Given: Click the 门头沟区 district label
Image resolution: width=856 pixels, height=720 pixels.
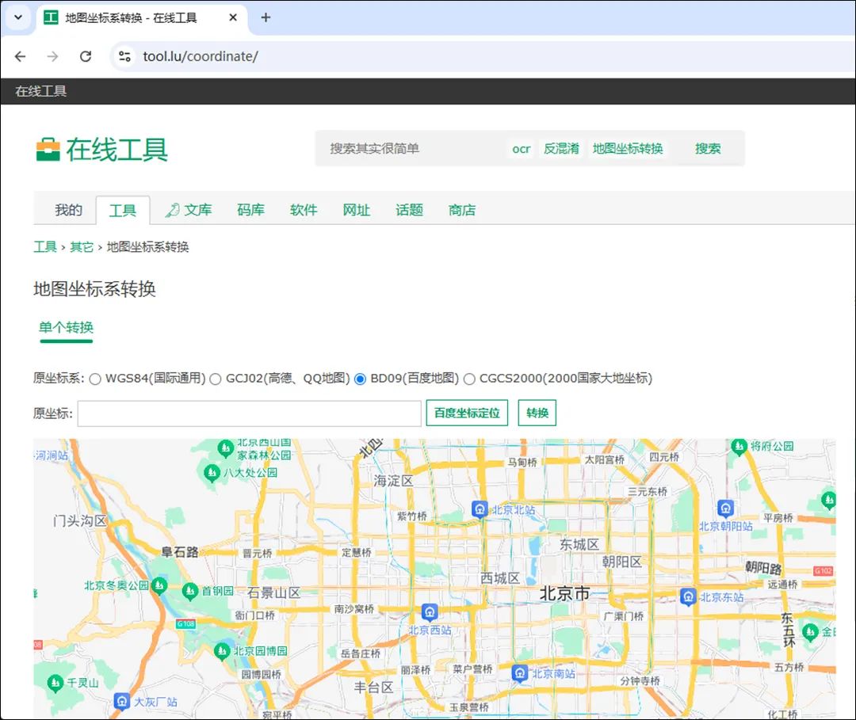Looking at the screenshot, I should click(x=80, y=521).
